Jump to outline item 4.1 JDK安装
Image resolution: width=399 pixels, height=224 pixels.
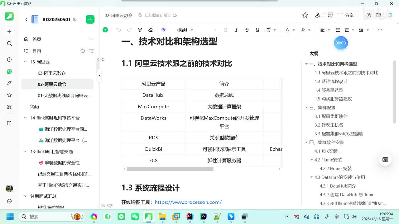tap(326, 151)
